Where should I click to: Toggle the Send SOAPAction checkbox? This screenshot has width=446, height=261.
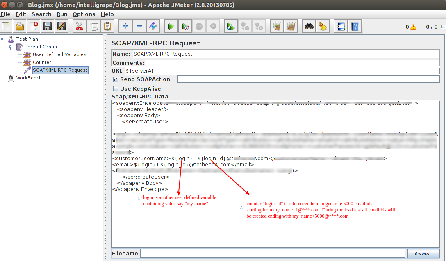tap(116, 79)
